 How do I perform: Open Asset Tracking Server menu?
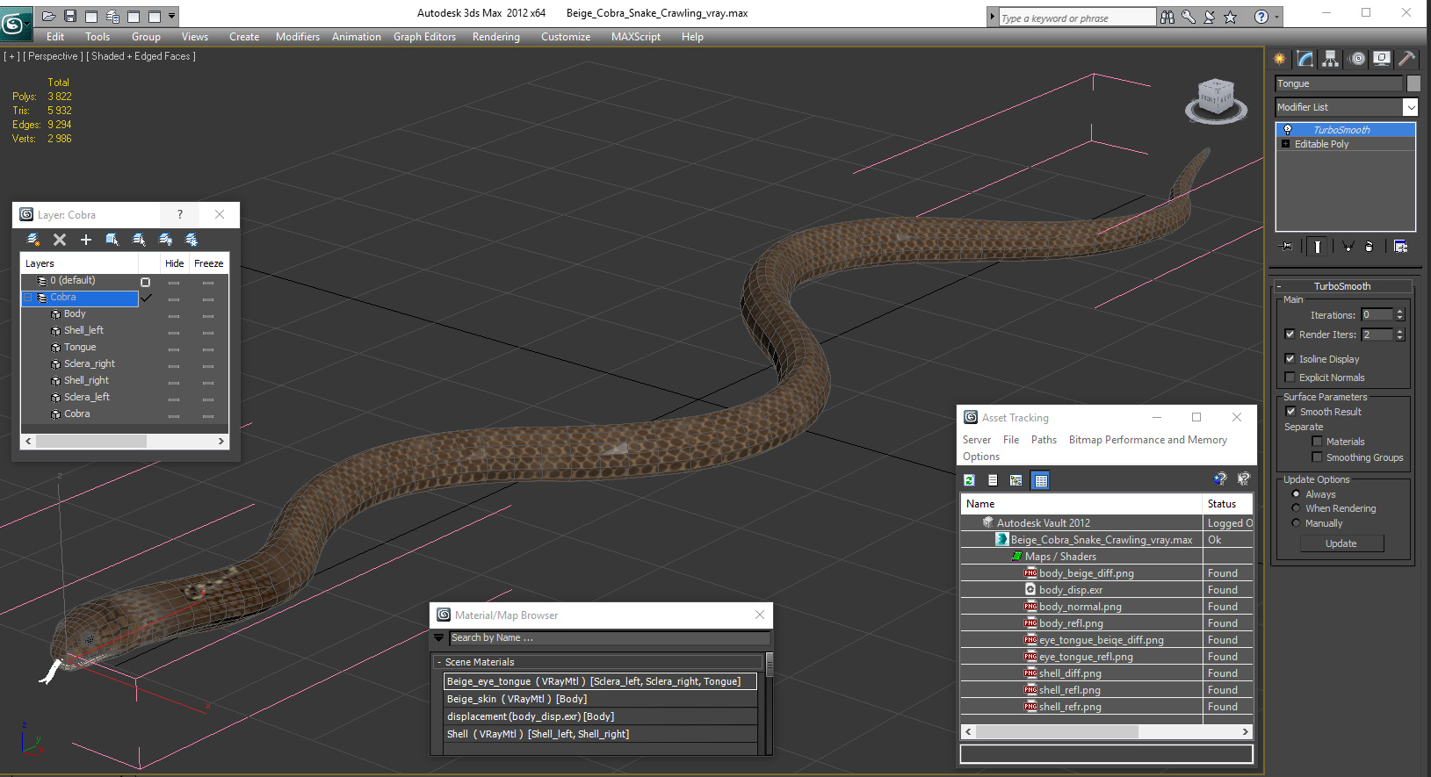click(x=977, y=440)
